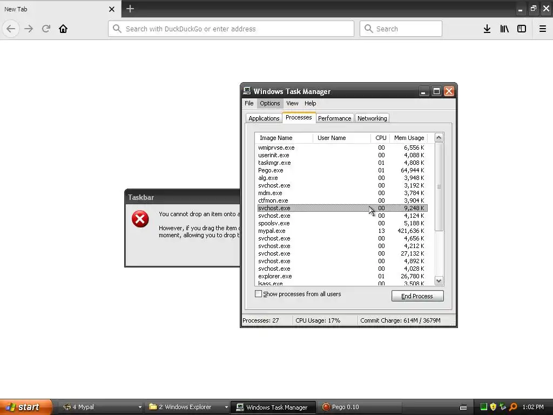
Task: Click the End Process button
Action: [417, 296]
